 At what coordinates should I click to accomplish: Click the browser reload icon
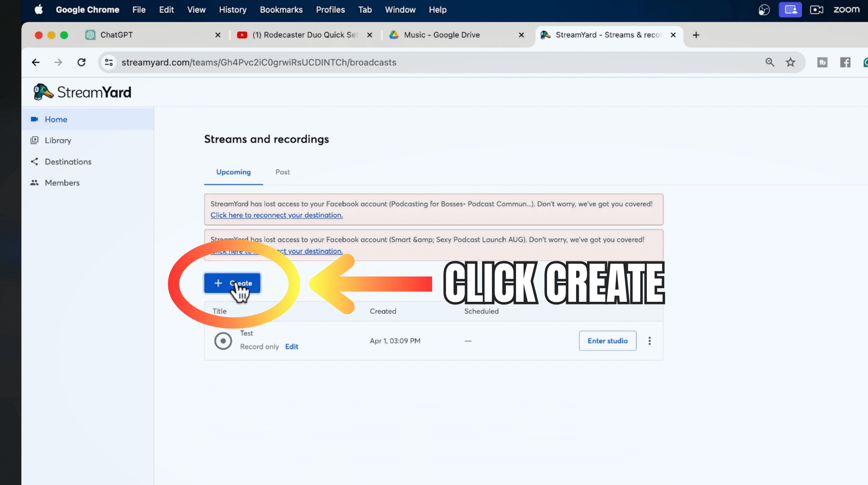point(81,62)
